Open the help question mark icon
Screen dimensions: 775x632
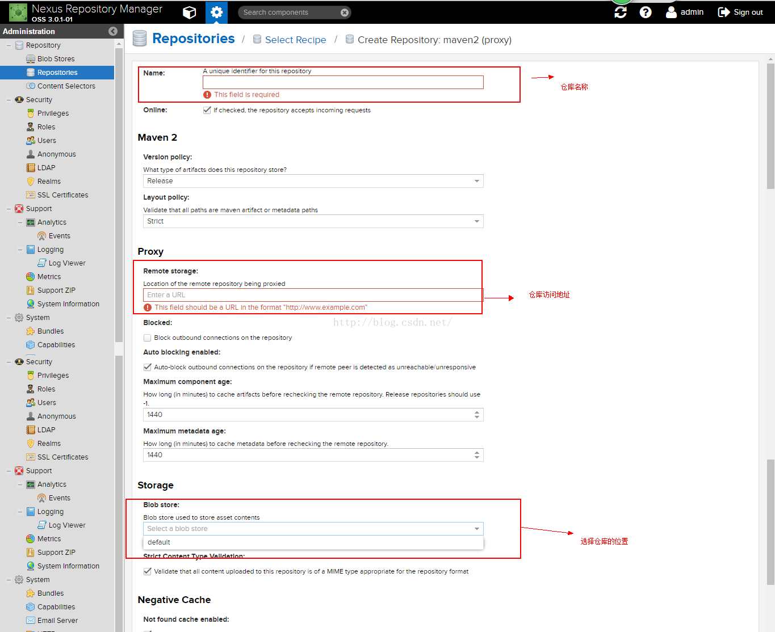click(x=646, y=12)
